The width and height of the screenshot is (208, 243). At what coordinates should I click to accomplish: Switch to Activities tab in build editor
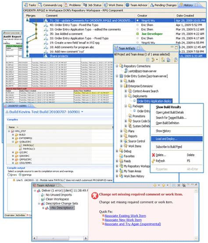tap(21, 215)
